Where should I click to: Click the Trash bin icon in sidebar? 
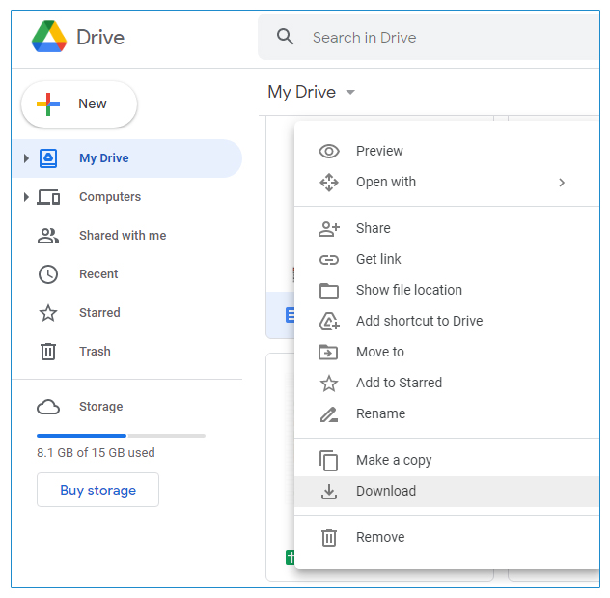(48, 352)
